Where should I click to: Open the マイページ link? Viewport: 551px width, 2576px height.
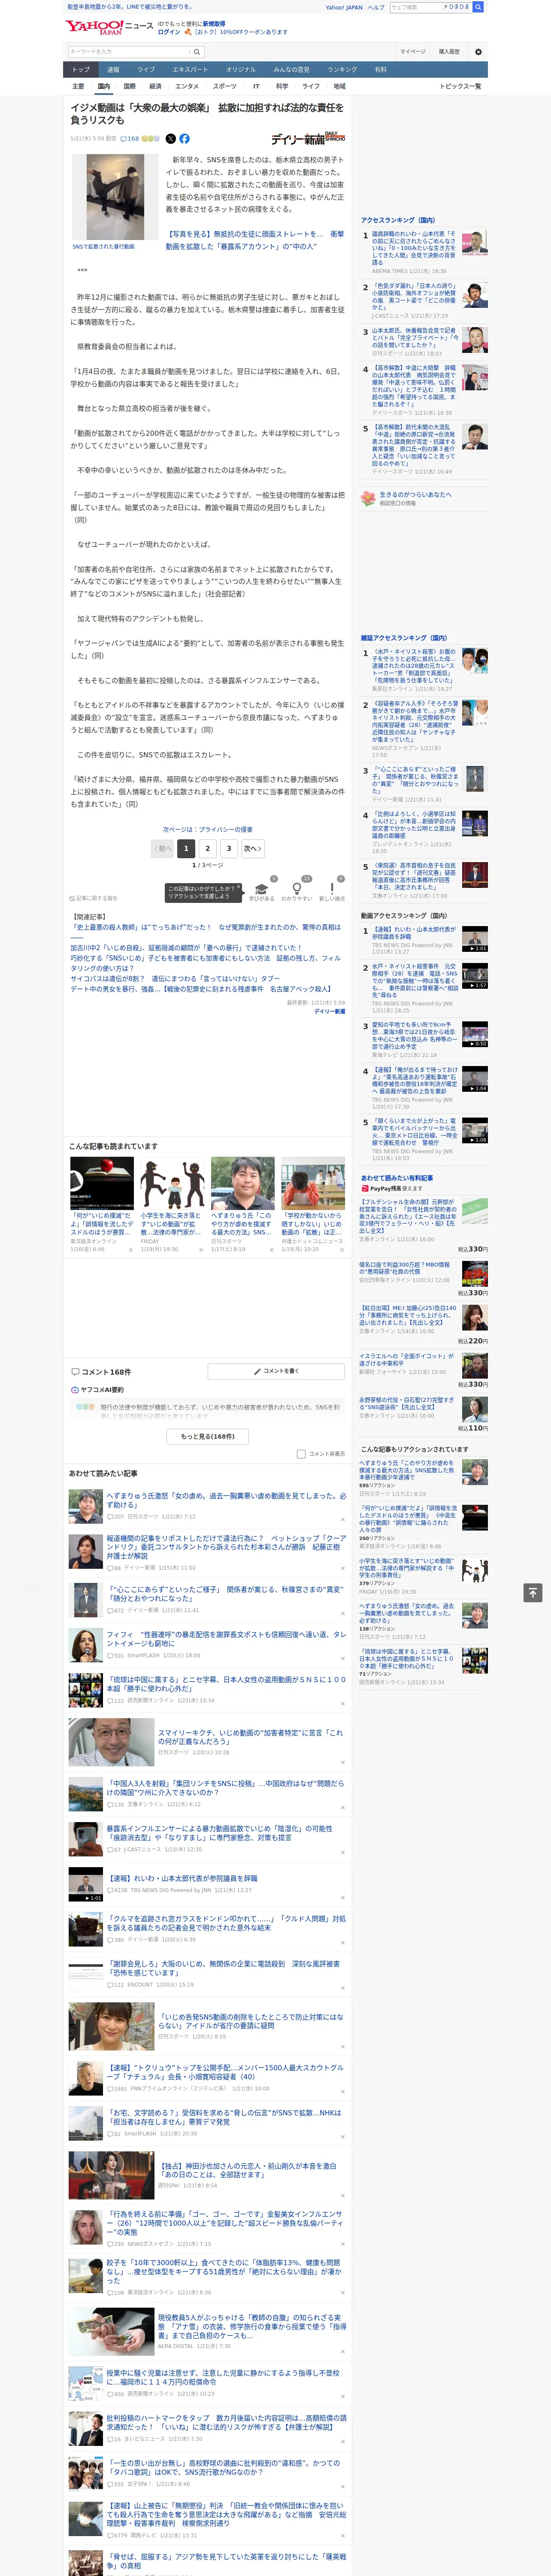[x=413, y=52]
